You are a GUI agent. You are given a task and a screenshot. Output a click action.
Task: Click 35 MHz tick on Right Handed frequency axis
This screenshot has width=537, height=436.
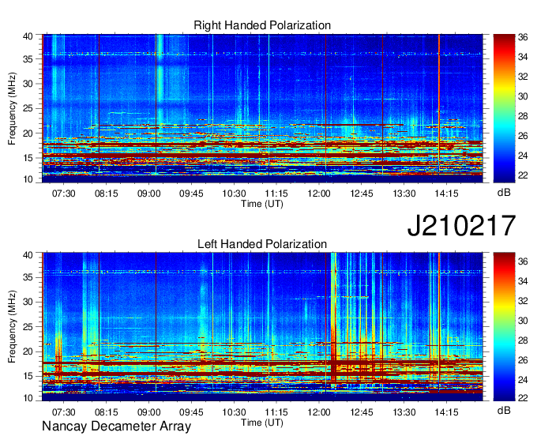tap(28, 59)
